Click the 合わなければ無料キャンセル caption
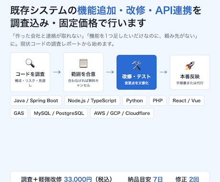The height and width of the screenshot is (182, 220). [83, 83]
